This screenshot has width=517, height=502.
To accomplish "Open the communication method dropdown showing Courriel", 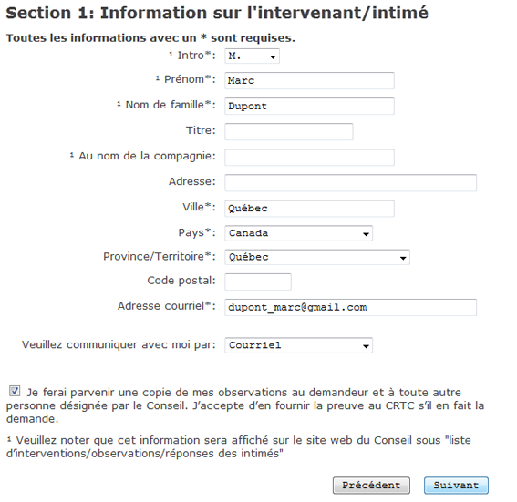I will point(298,345).
